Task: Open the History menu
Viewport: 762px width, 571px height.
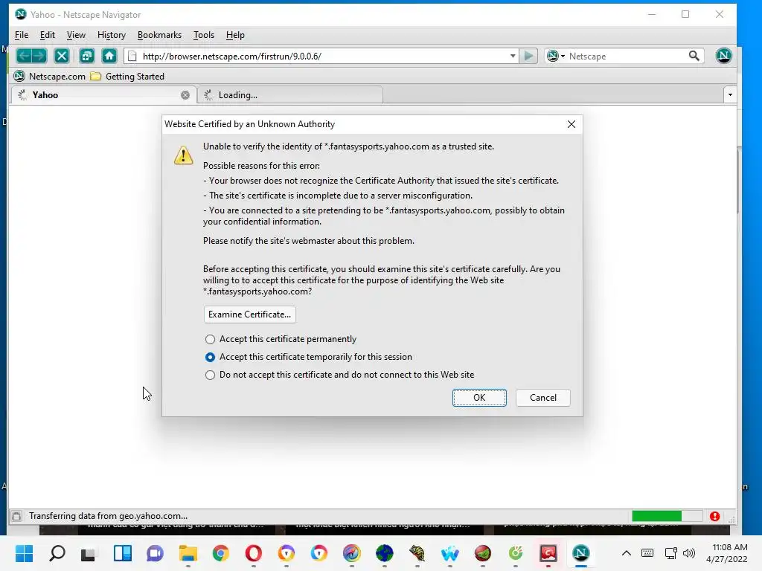Action: pyautogui.click(x=112, y=35)
